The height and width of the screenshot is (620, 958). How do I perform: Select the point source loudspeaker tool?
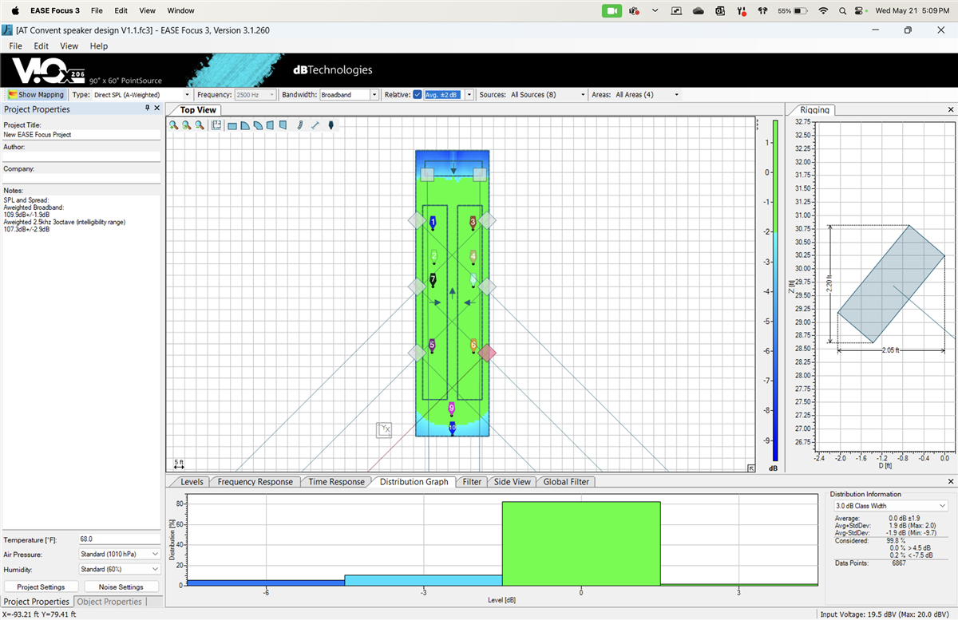click(x=331, y=125)
